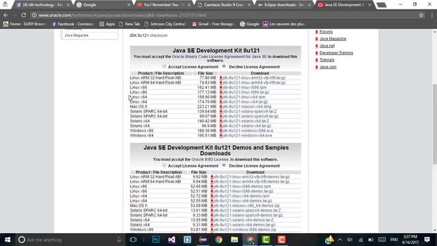Open the Java.com sidebar link
This screenshot has width=437, height=246.
(328, 67)
